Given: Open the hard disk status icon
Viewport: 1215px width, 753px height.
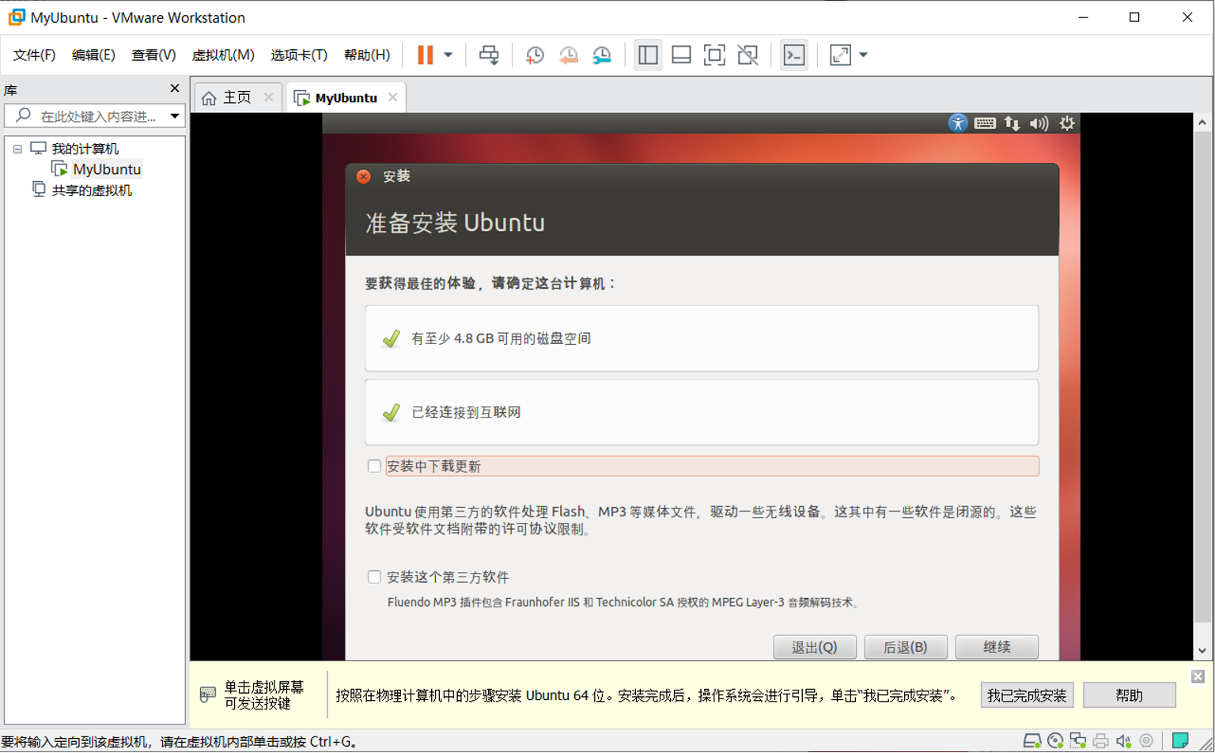Looking at the screenshot, I should [1033, 742].
